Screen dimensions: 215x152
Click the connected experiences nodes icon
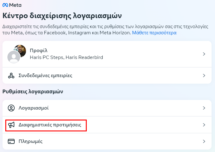pyautogui.click(x=11, y=76)
